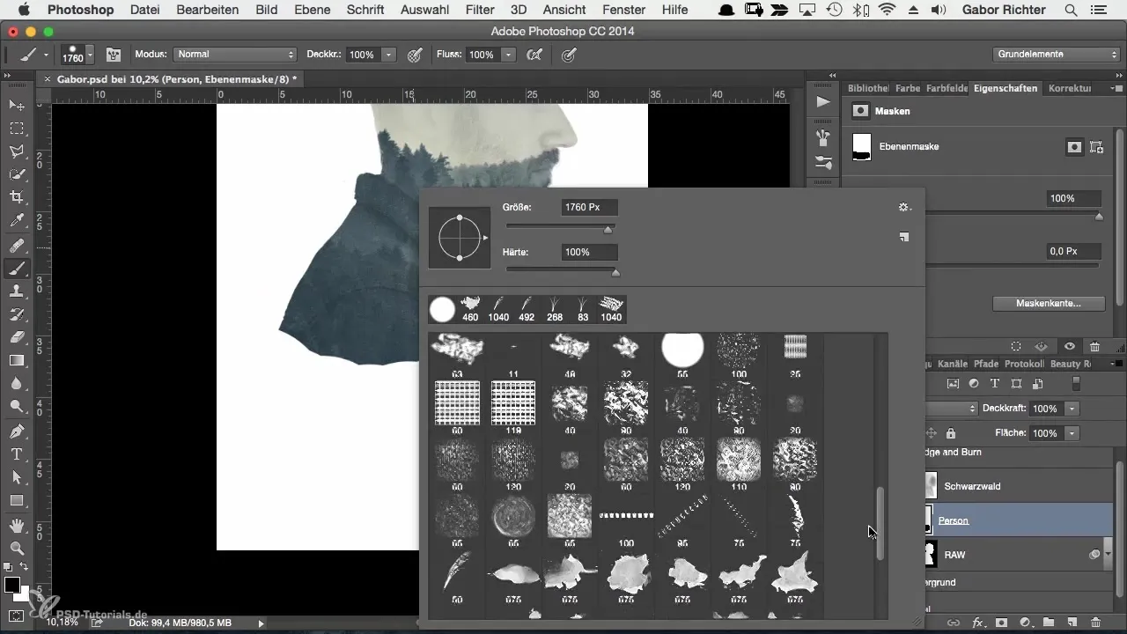Apply mask icon in Properties panel
Image resolution: width=1127 pixels, height=634 pixels.
(x=1042, y=347)
